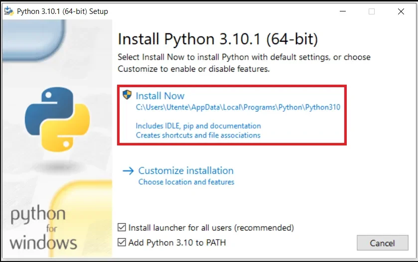This screenshot has height=262, width=418.
Task: Open Customize installation option
Action: 186,170
